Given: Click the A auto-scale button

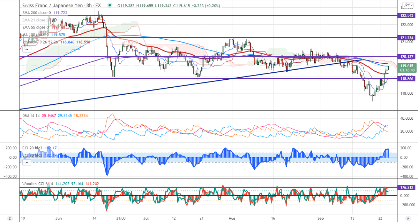Looking at the screenshot, I should 408,218.
